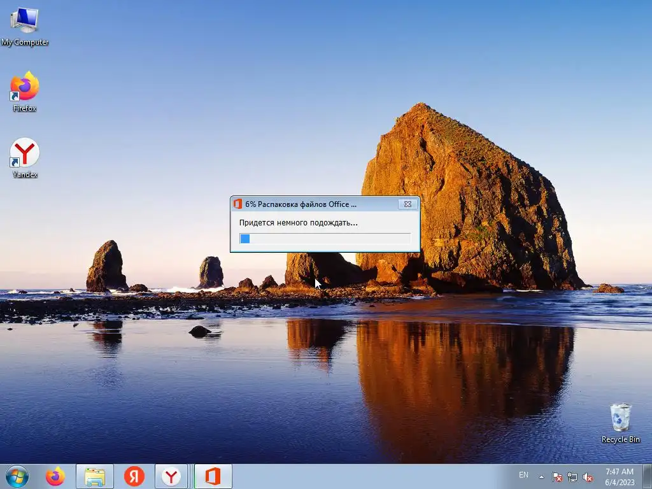Open Action Center flag tray icon
The image size is (652, 489).
click(x=556, y=477)
